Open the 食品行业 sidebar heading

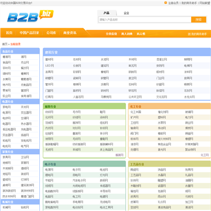point(8,52)
